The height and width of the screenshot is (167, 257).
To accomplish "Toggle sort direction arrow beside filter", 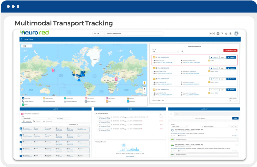I will tap(182, 51).
